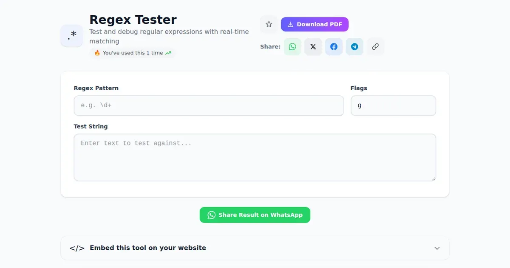Share via Telegram icon
This screenshot has height=268, width=510.
pyautogui.click(x=354, y=47)
